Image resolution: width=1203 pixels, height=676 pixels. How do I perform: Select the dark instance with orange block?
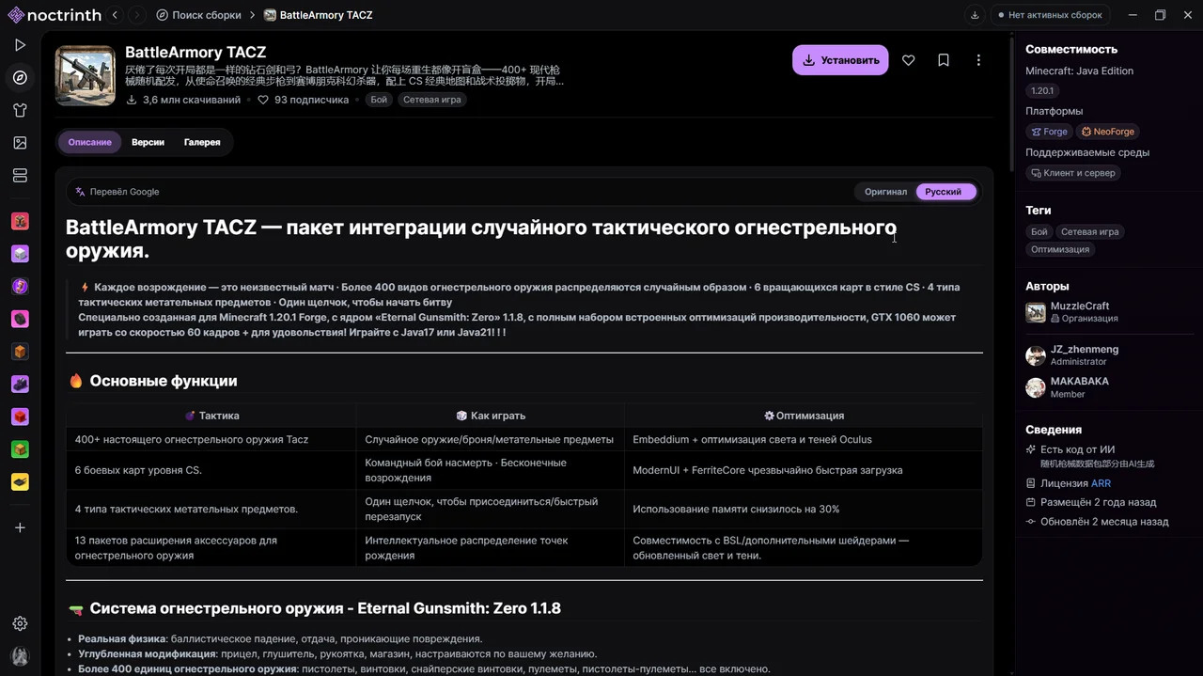[x=20, y=352]
